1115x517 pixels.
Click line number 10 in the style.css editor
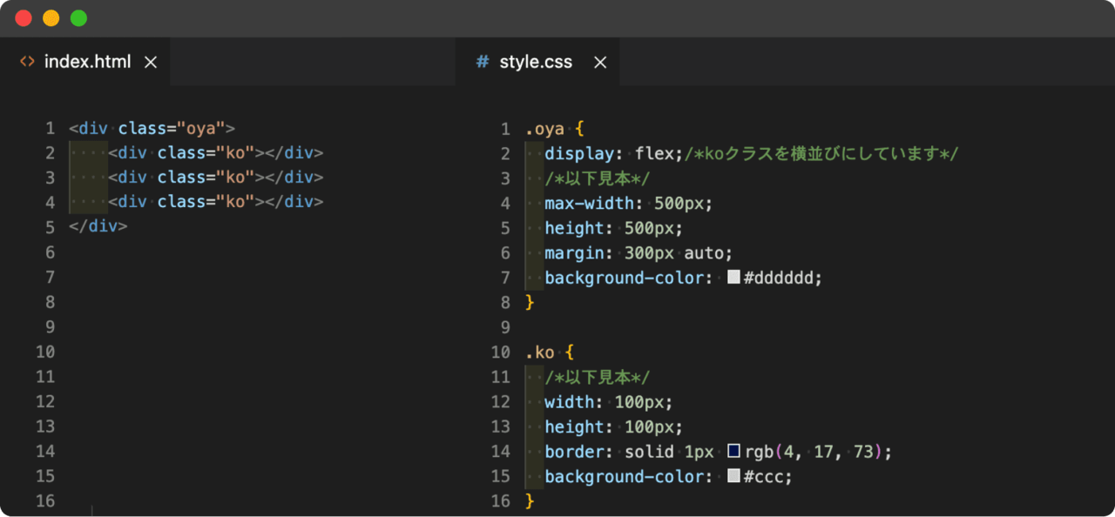(501, 352)
